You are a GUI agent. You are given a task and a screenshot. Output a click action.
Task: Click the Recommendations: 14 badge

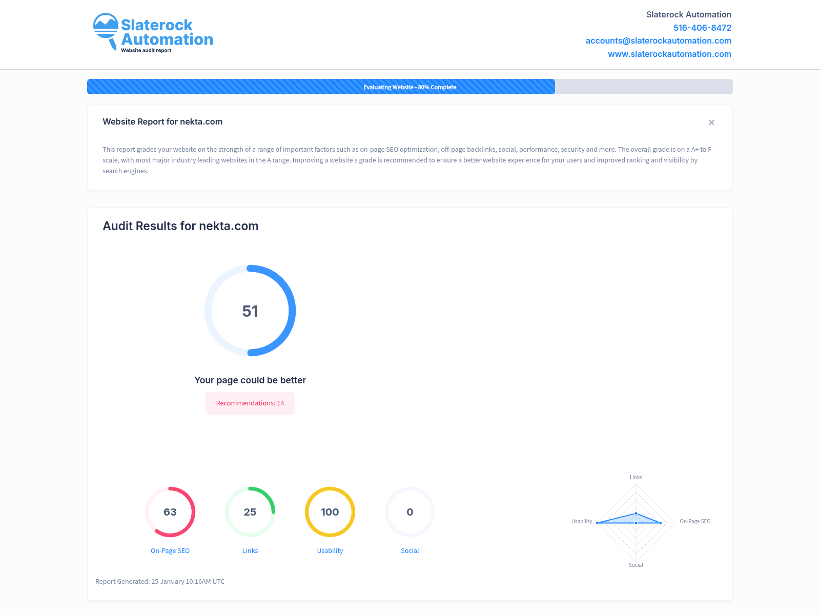click(250, 403)
